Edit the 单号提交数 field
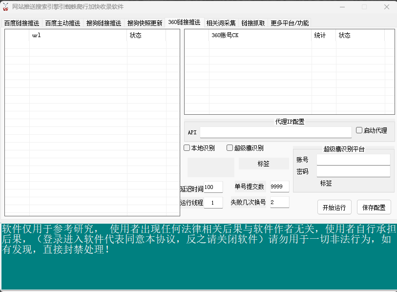The image size is (397, 292). coord(279,187)
